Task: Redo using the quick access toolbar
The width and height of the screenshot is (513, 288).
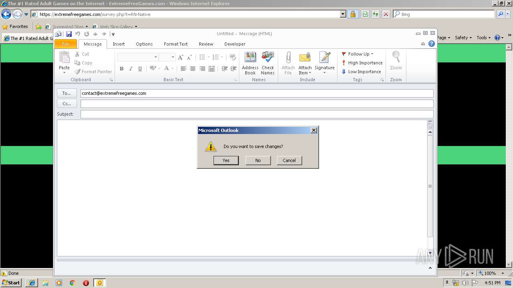Action: point(87,34)
